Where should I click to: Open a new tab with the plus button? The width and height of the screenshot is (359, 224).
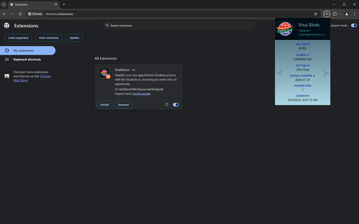tap(64, 4)
